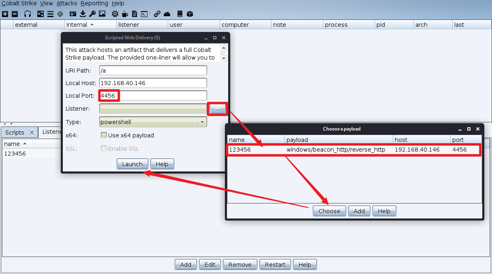Select 123456 row in listeners tab table

tap(32, 154)
